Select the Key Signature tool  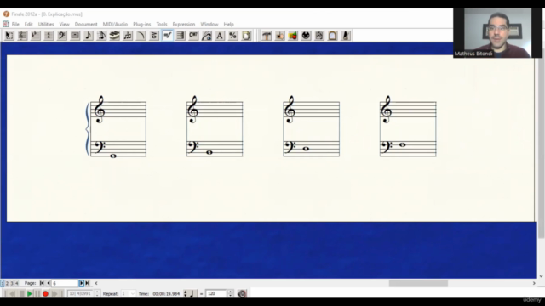(36, 36)
